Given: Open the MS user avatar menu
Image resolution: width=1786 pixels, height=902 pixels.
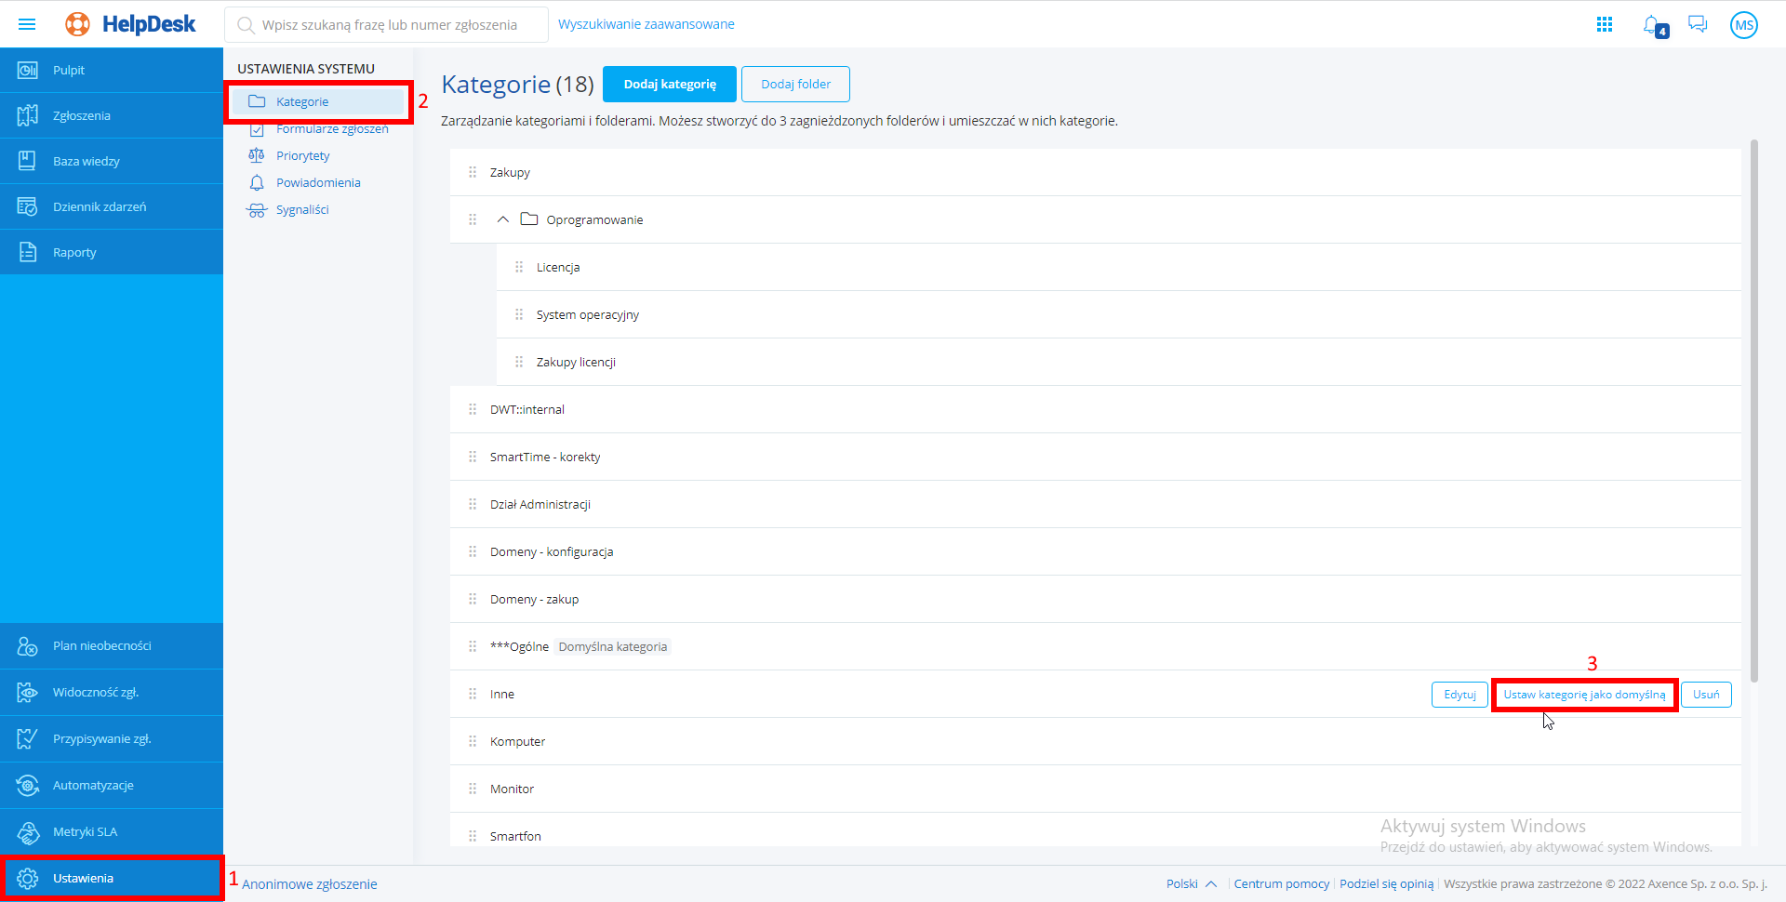Looking at the screenshot, I should [1743, 25].
